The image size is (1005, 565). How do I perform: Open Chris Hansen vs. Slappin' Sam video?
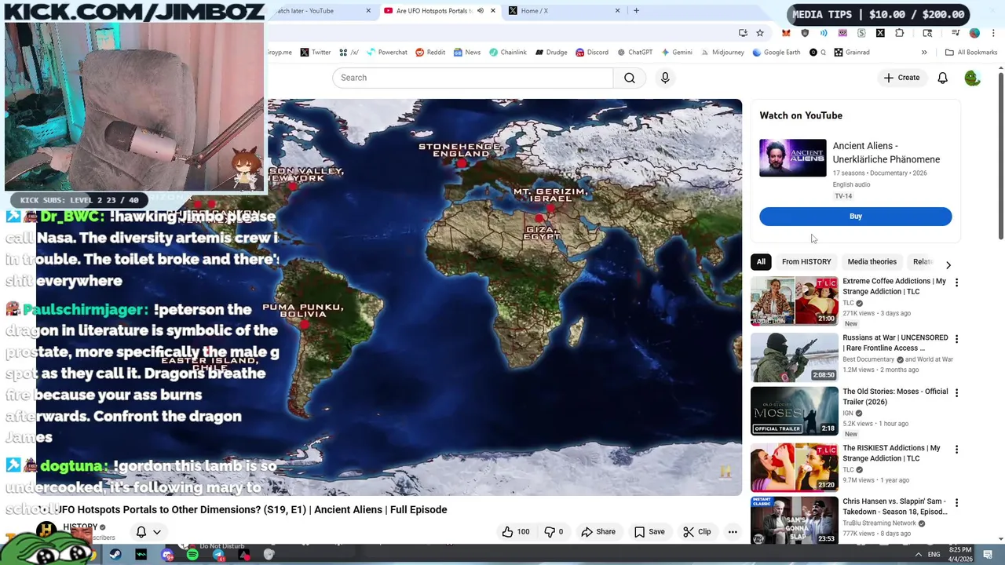[x=895, y=506]
